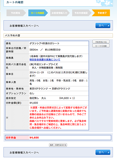Click the 乗車地・降車地 row label
This screenshot has height=158, width=117.
pos(15,89)
